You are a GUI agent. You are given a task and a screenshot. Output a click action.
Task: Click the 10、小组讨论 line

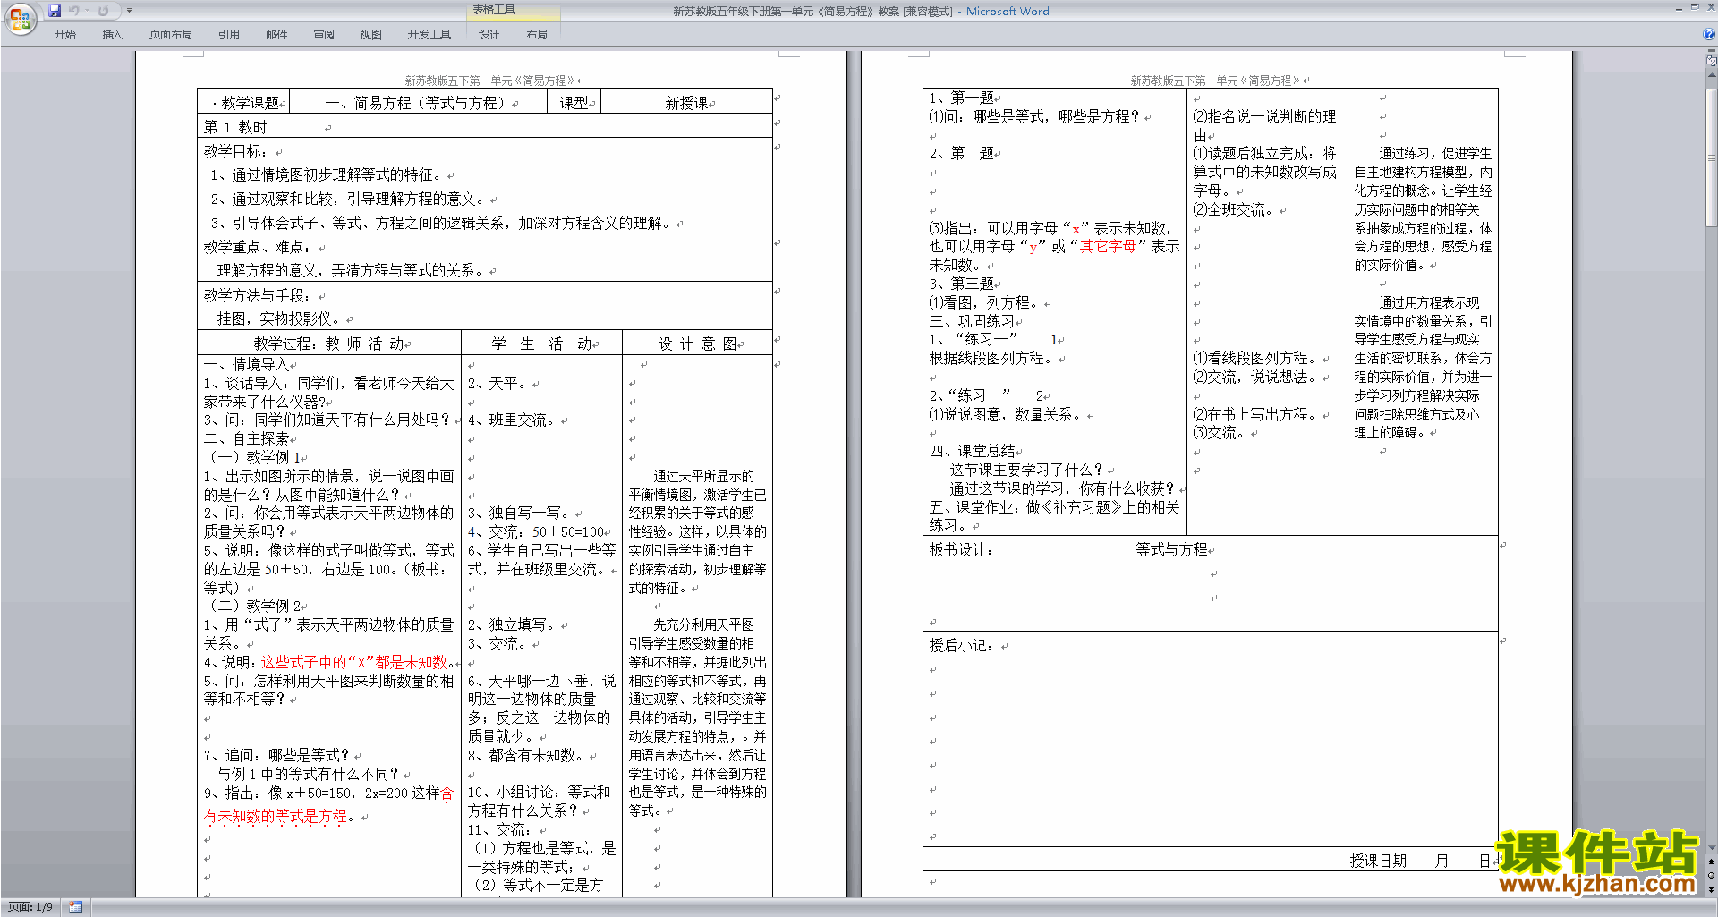tap(539, 792)
